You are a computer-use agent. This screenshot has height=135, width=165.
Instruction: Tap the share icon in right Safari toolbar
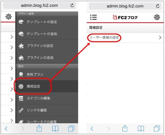(x=125, y=128)
